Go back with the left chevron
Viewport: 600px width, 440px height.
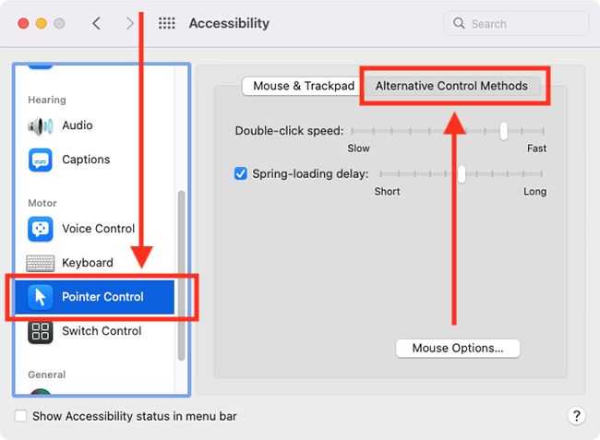[96, 23]
